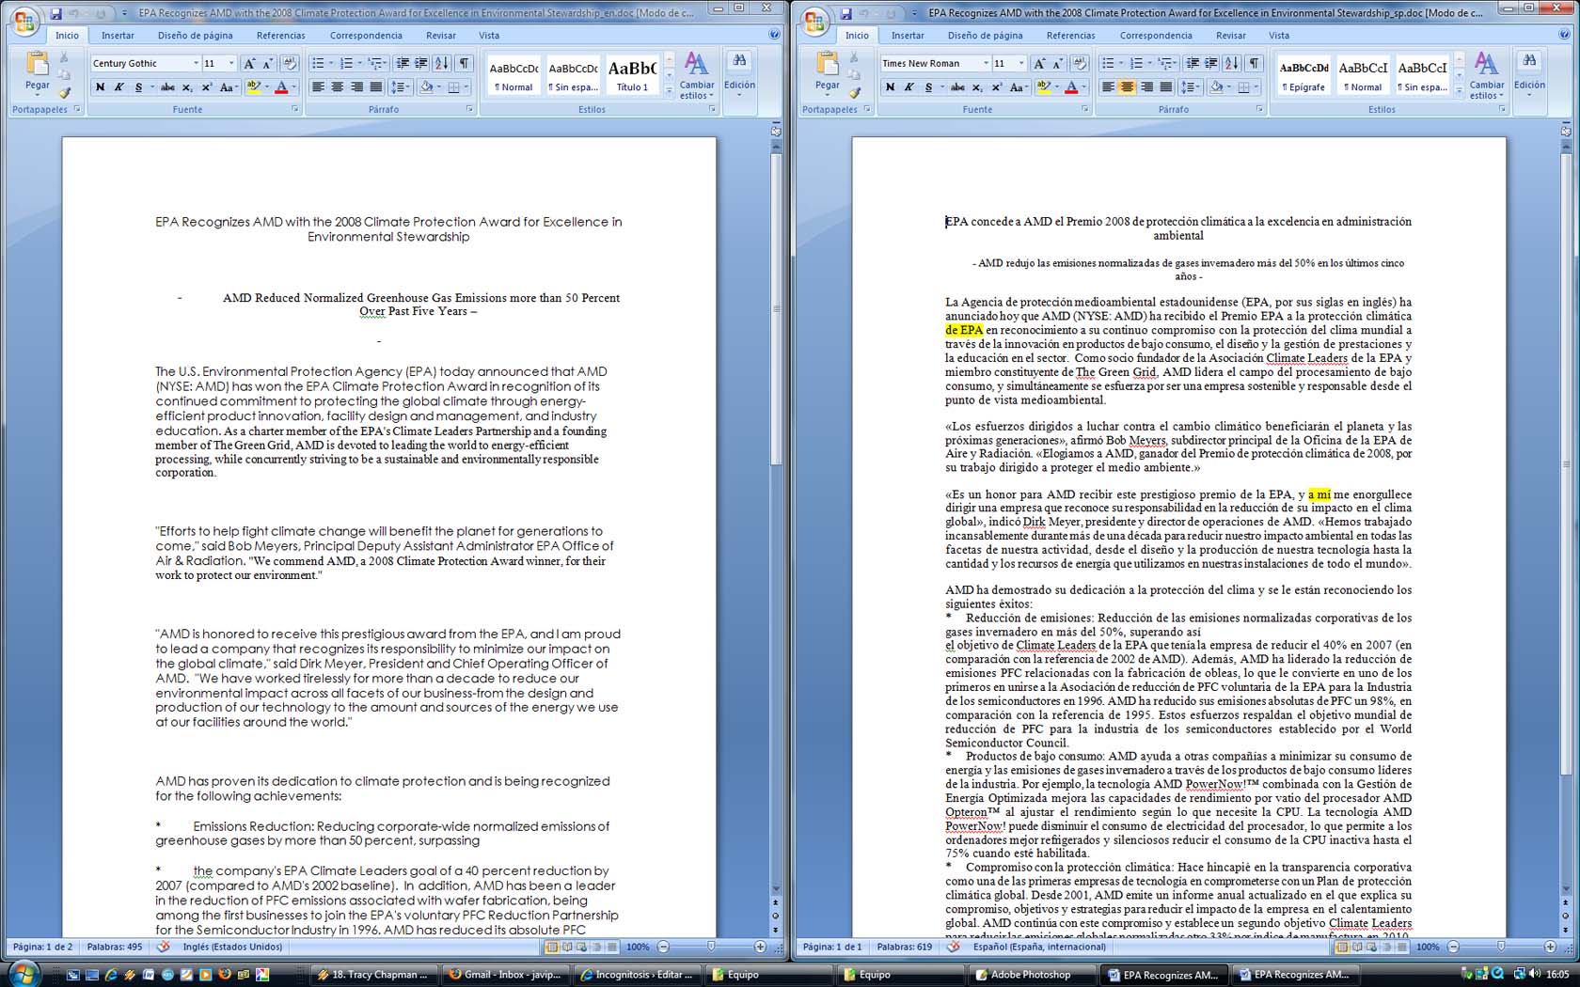Apply Sin espaciado style in left window
The image size is (1580, 987).
tap(573, 75)
